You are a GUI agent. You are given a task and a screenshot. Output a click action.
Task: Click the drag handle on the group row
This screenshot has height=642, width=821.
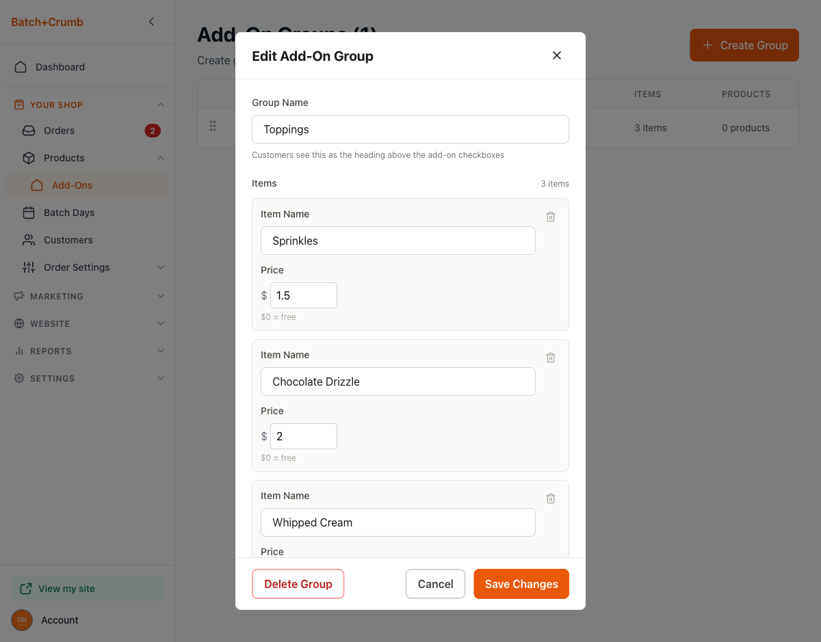(213, 126)
